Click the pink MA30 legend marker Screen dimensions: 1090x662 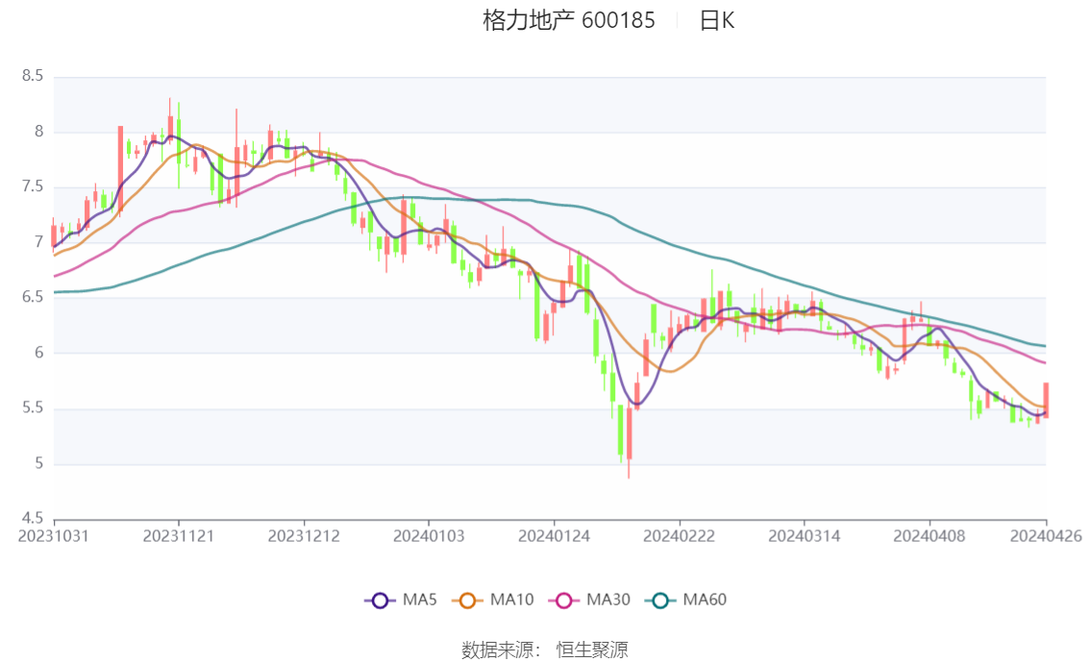tap(564, 601)
